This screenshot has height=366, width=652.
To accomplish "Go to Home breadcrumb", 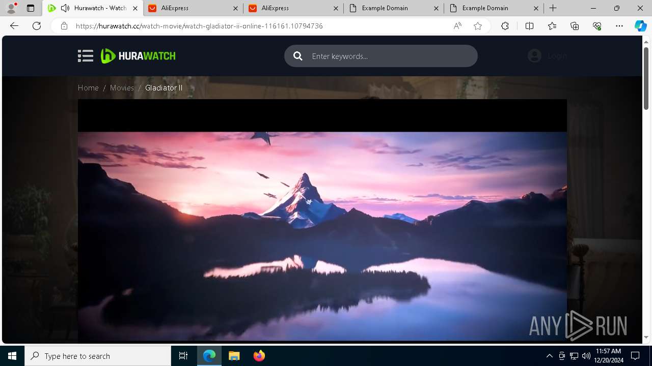I will tap(88, 88).
